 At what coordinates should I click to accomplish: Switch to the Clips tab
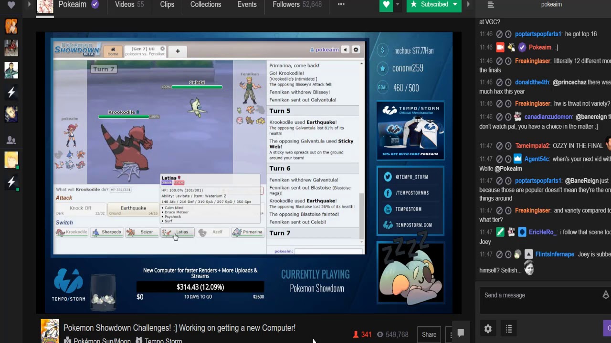(x=167, y=5)
